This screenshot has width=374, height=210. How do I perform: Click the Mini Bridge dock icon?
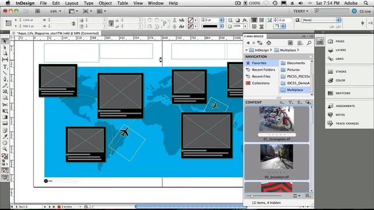point(320,41)
